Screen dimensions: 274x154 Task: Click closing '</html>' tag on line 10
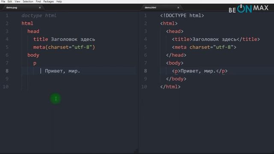(170, 87)
